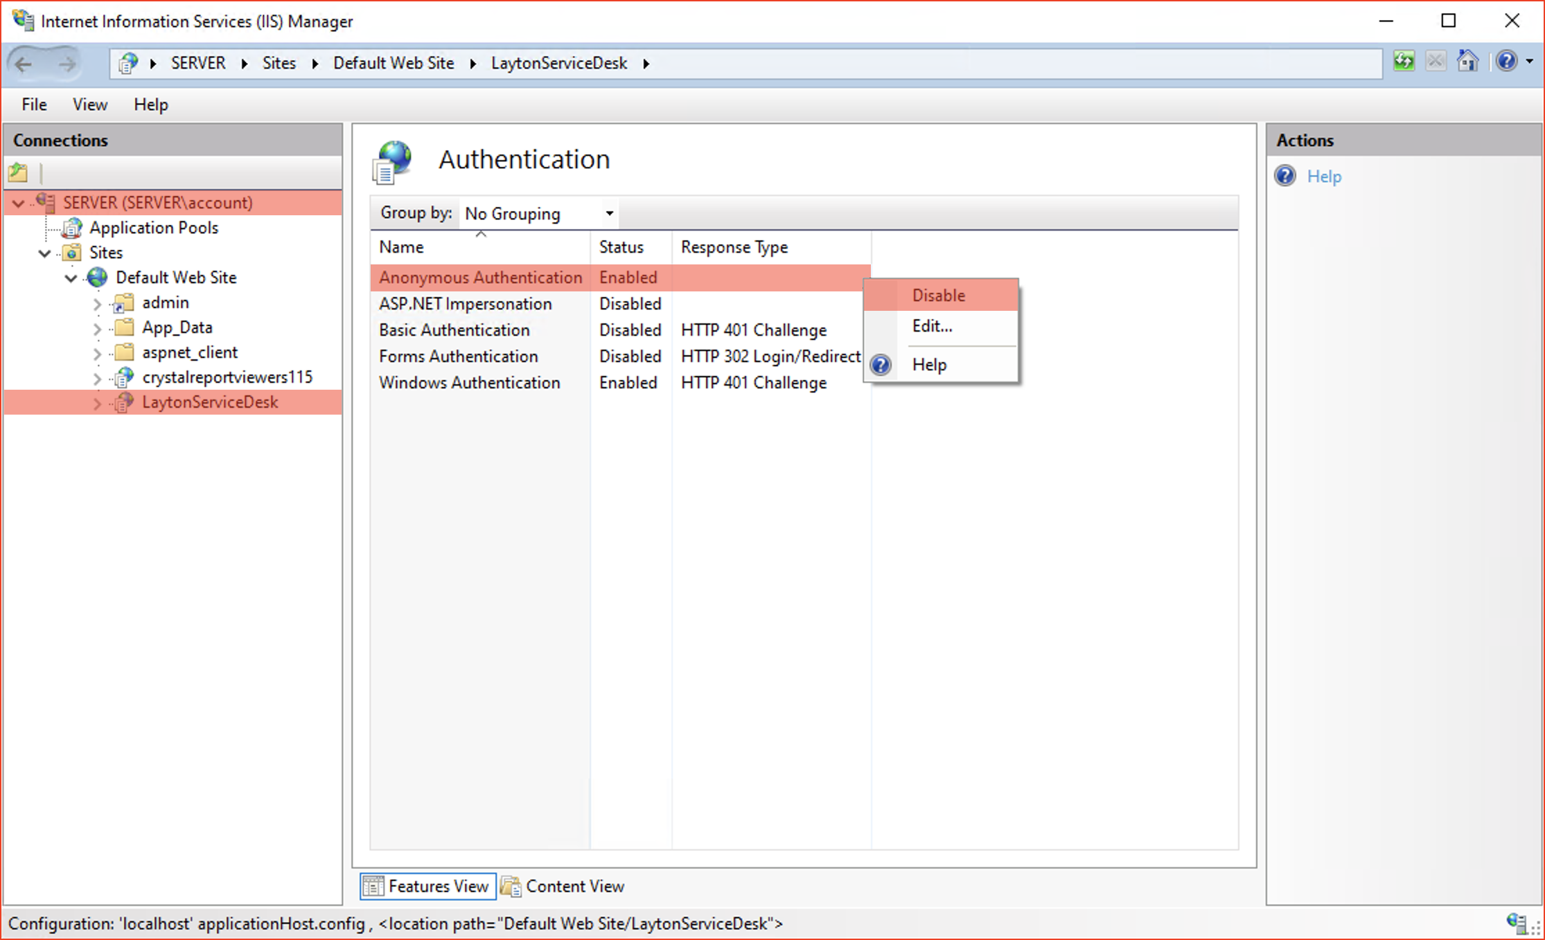
Task: Click the stop loading icon in toolbar
Action: tap(1436, 62)
